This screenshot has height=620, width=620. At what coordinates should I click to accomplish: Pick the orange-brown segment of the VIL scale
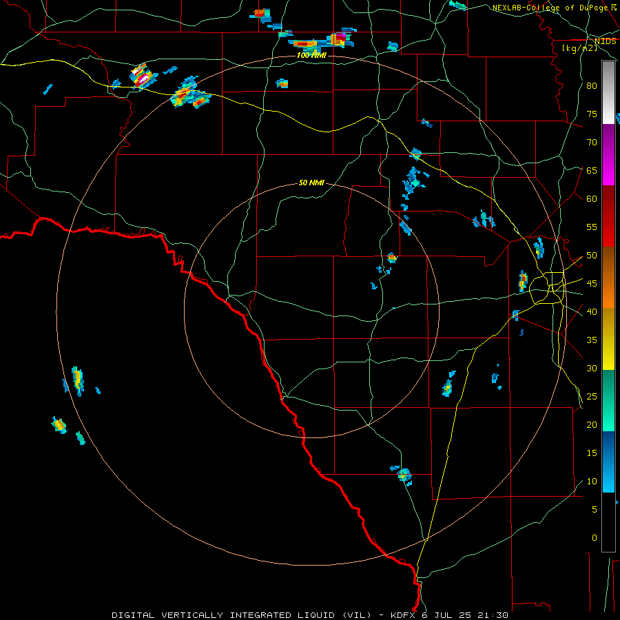[608, 278]
